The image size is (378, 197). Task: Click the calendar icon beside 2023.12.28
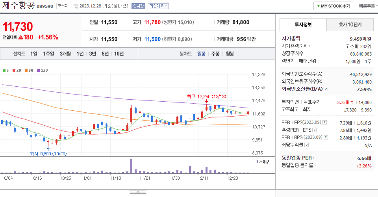click(76, 7)
